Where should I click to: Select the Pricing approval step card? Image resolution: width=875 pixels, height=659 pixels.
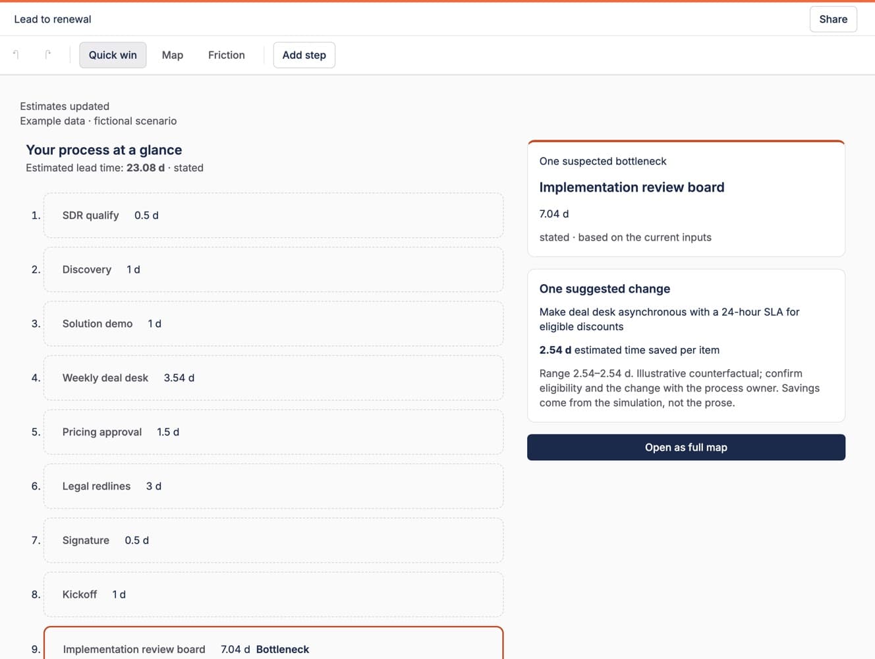(x=273, y=432)
